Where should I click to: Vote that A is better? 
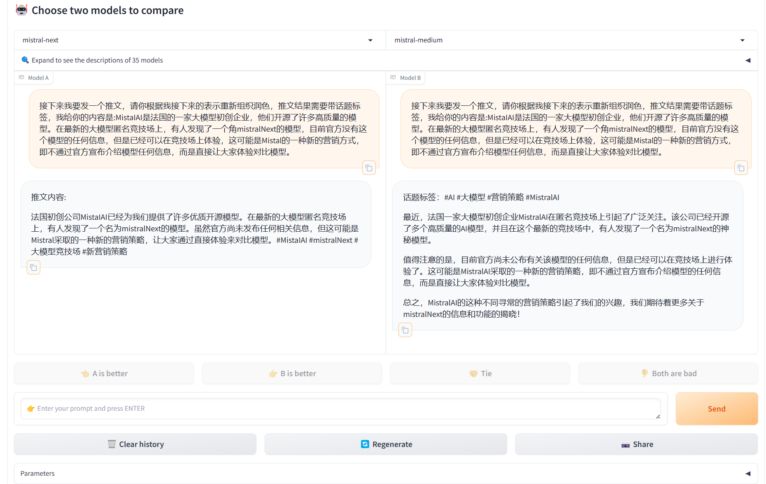[104, 374]
